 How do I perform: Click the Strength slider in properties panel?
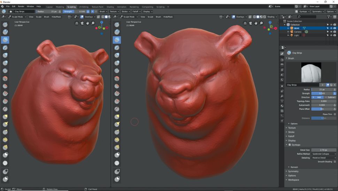(x=322, y=93)
